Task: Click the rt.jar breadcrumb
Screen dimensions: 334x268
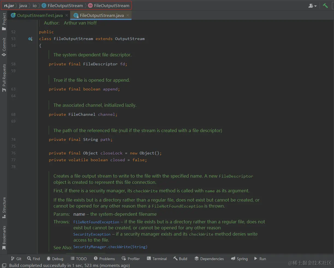Action: (x=9, y=5)
